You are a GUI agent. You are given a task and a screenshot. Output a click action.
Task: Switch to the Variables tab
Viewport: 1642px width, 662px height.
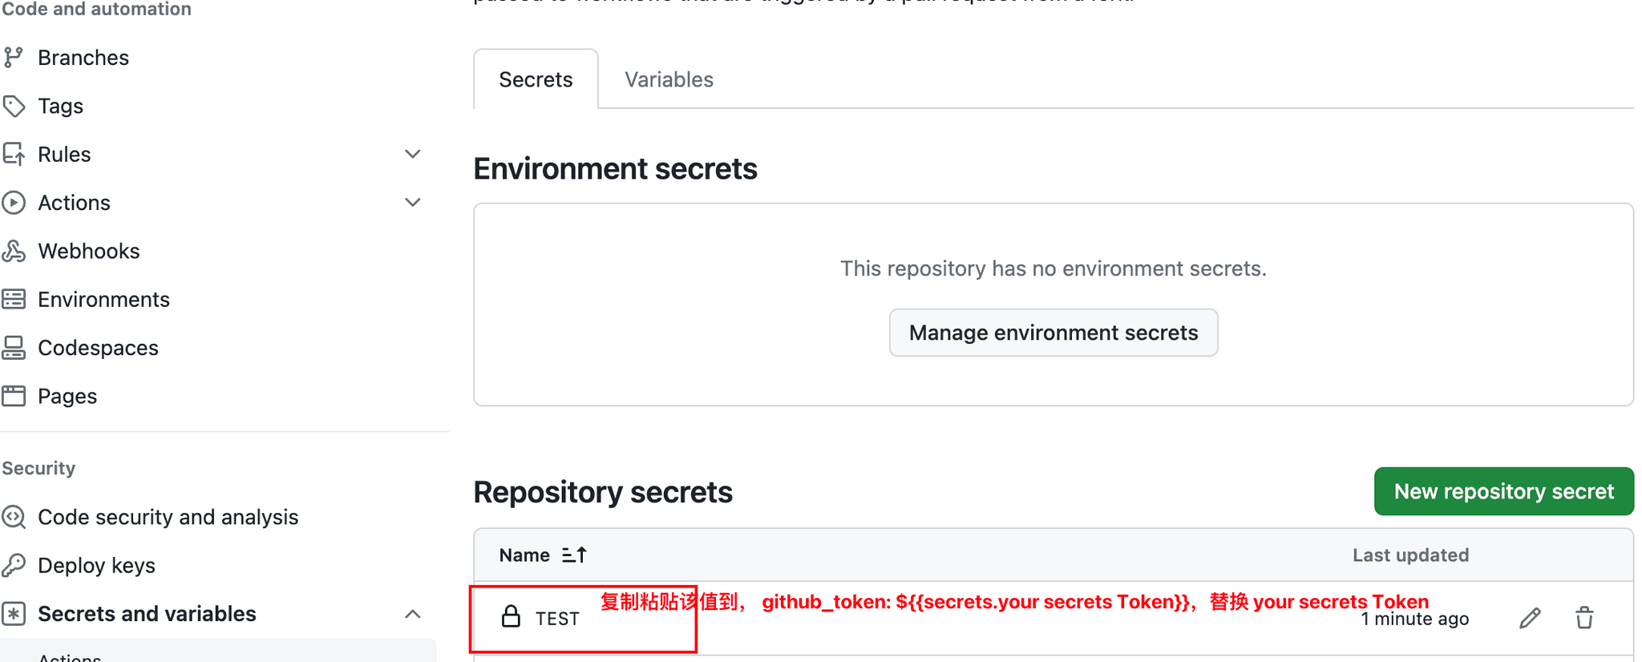669,79
